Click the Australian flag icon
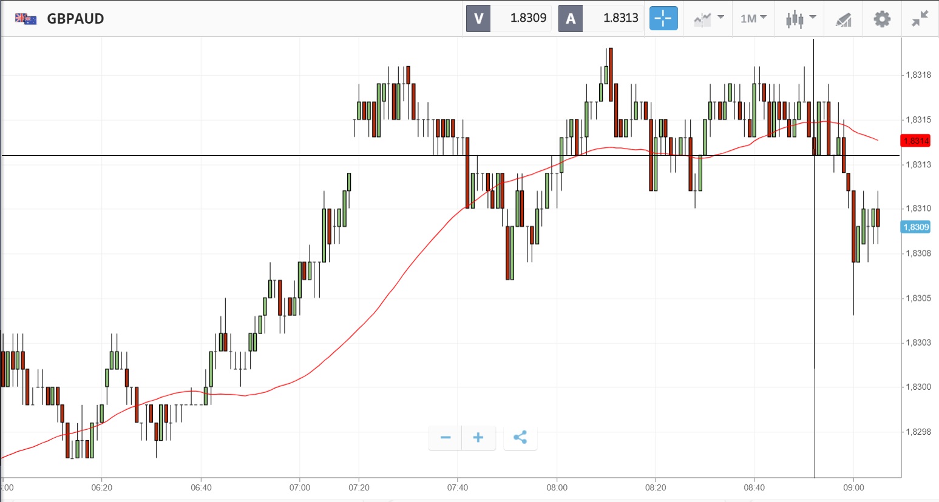Screen dimensions: 939x502 pos(25,19)
